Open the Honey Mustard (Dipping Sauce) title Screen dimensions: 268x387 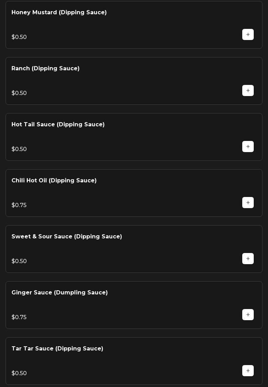[x=59, y=13]
